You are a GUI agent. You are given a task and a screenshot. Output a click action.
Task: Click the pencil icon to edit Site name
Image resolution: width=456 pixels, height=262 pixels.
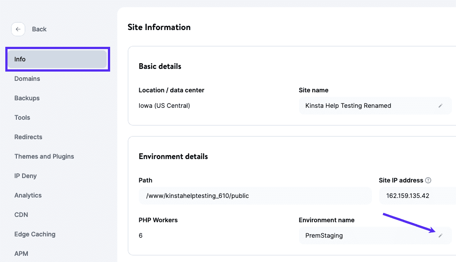pyautogui.click(x=441, y=106)
